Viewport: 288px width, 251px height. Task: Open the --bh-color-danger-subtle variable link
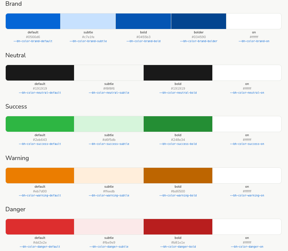(x=109, y=247)
